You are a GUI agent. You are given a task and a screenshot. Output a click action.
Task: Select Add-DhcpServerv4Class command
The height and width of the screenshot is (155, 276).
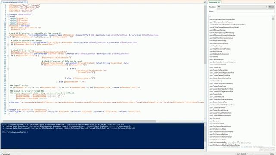217,129
